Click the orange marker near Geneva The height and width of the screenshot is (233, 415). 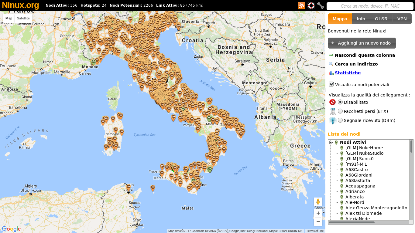pyautogui.click(x=72, y=14)
